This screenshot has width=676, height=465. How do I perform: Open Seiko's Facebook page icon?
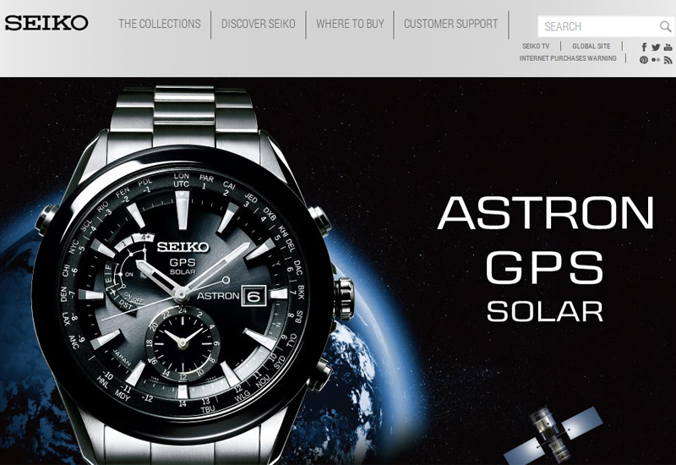click(644, 47)
